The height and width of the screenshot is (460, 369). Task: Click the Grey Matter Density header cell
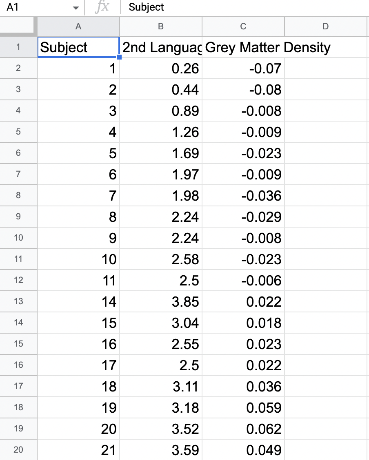pos(243,47)
